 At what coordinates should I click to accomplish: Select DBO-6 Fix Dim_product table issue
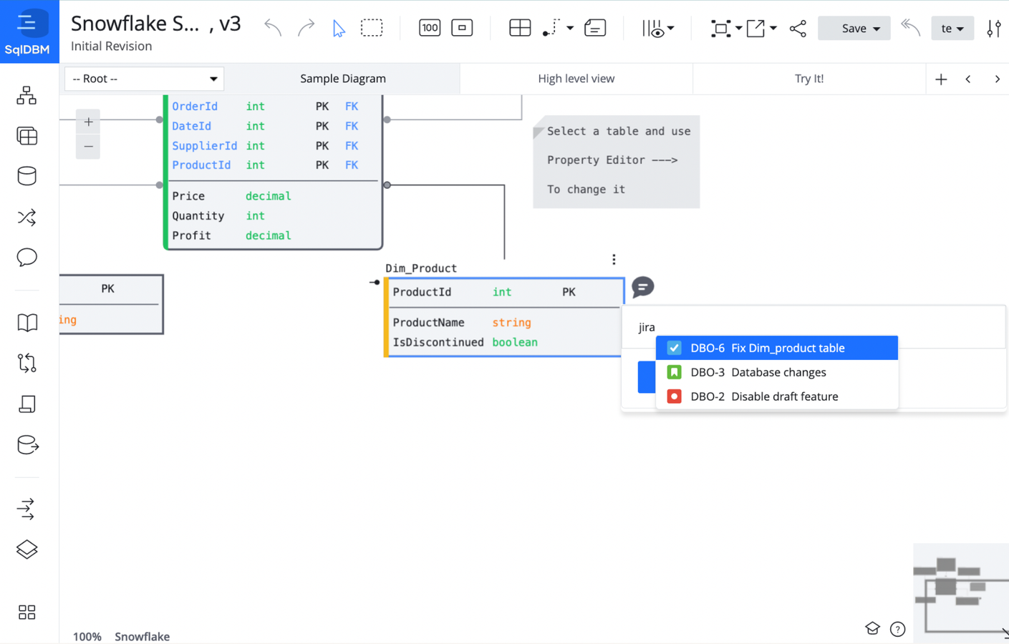click(x=777, y=348)
